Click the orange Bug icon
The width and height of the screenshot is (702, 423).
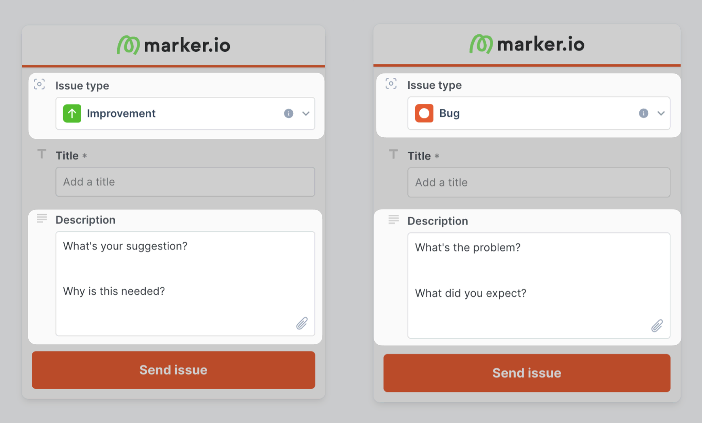click(x=423, y=113)
